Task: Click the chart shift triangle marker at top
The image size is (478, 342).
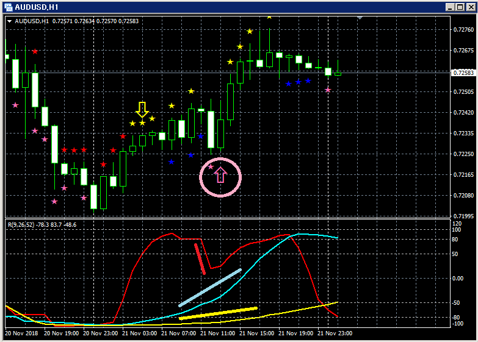Action: click(360, 18)
